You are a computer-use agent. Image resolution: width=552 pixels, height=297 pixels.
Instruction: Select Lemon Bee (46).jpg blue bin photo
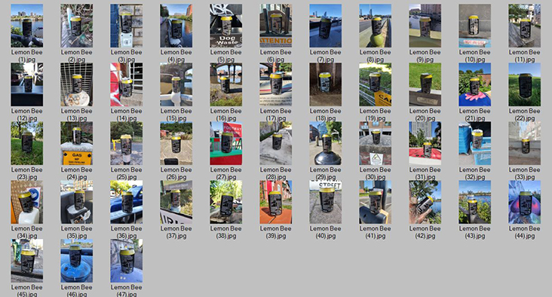[76, 261]
